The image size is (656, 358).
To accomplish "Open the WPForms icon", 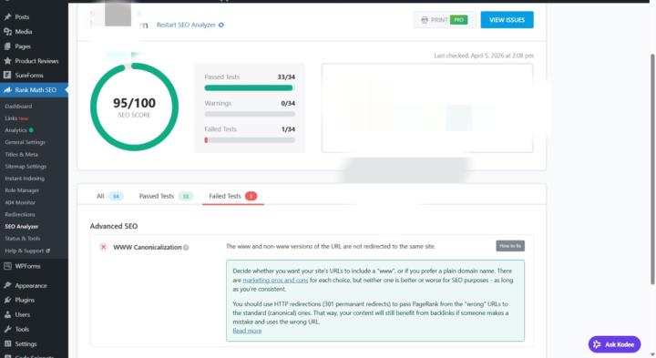I will coord(7,266).
